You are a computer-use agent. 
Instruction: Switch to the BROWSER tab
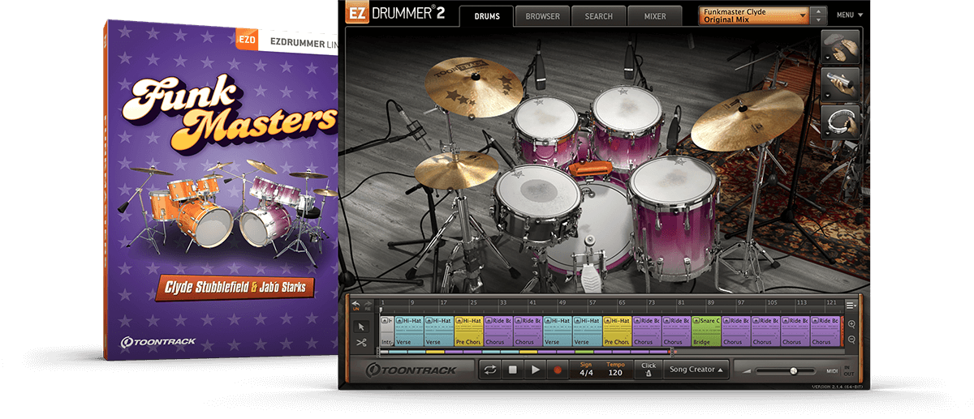point(542,16)
